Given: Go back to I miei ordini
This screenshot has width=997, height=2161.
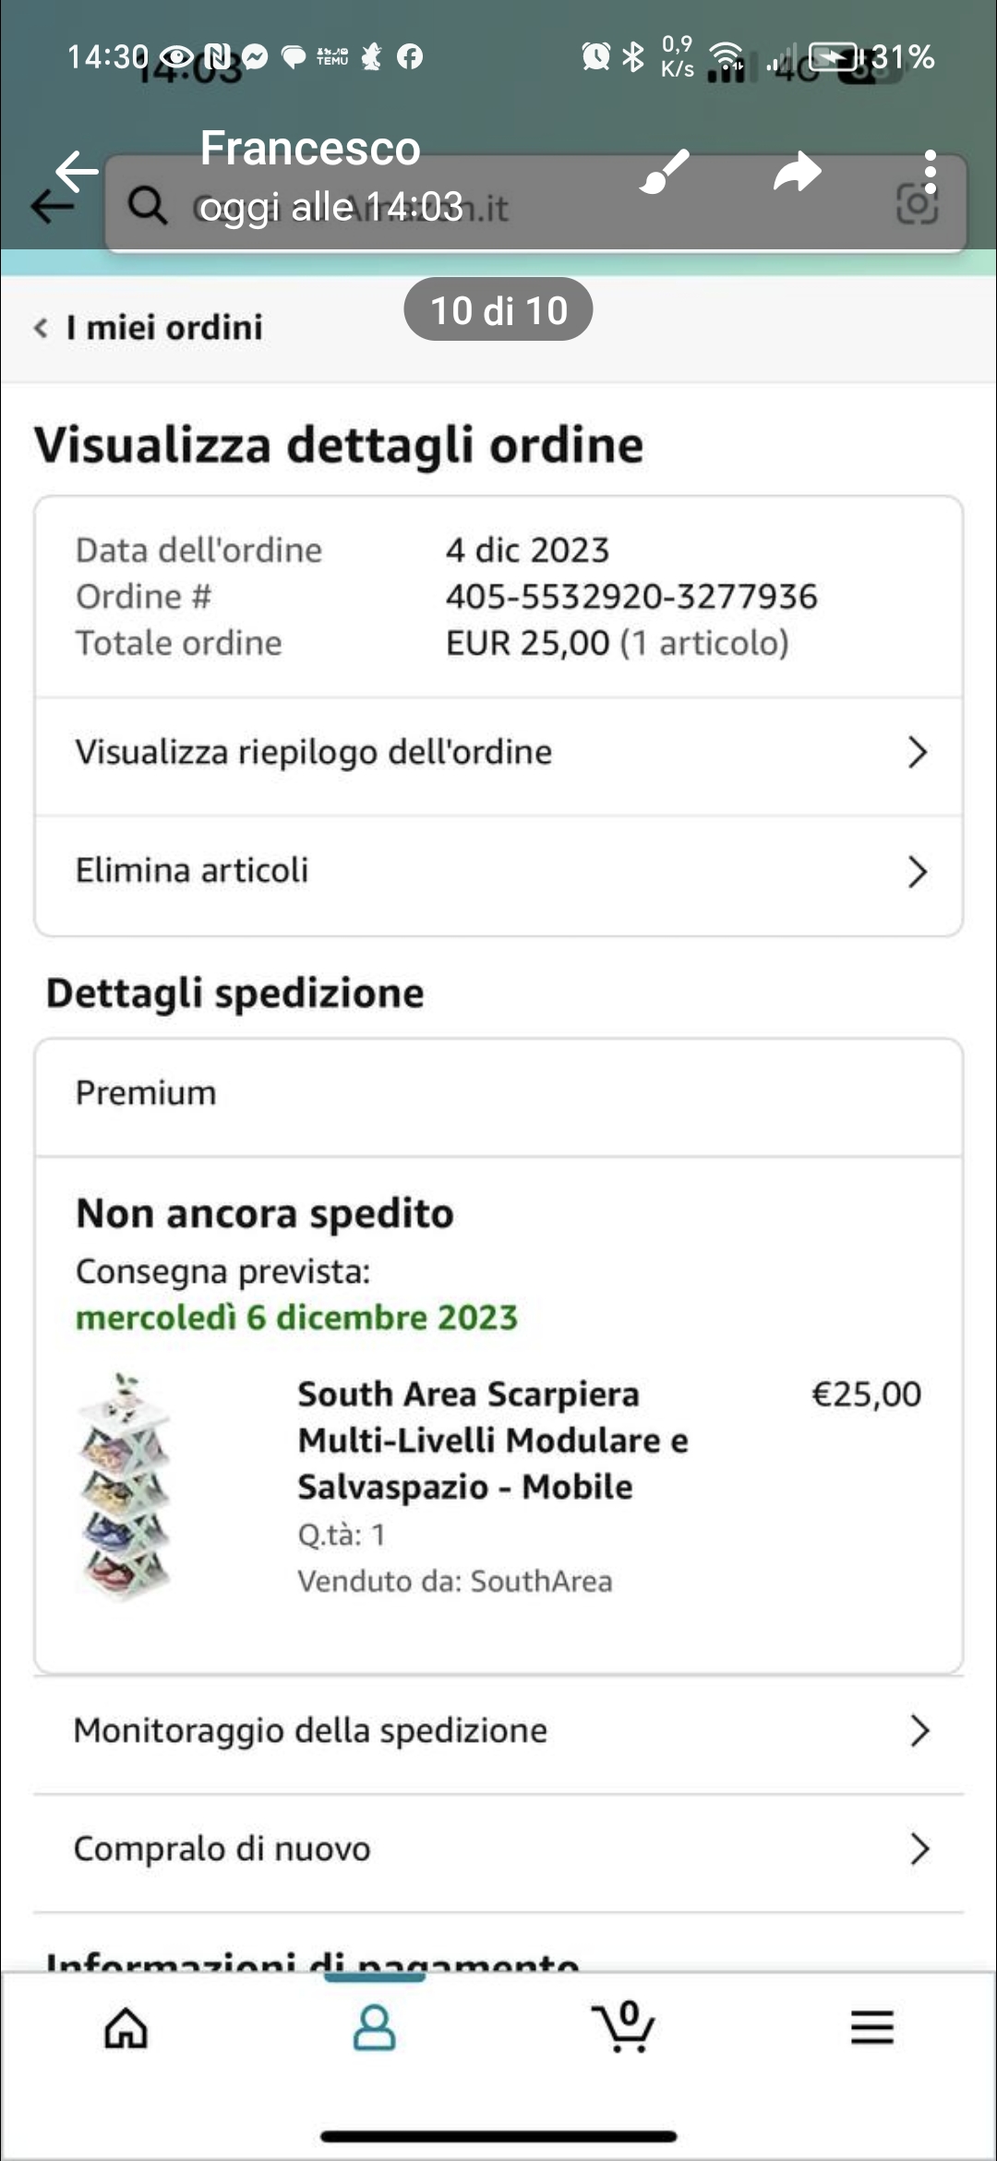Looking at the screenshot, I should click(x=150, y=328).
